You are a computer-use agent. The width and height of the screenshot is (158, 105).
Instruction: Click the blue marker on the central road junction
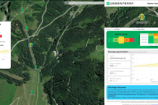point(42,28)
